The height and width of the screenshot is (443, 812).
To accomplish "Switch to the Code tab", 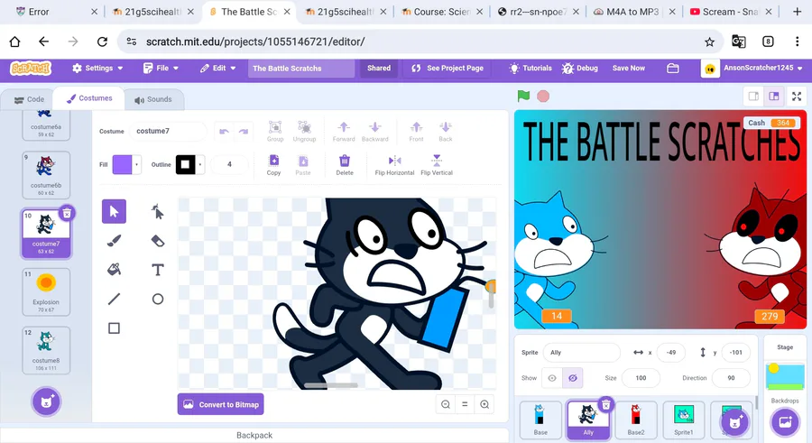I will click(x=30, y=99).
